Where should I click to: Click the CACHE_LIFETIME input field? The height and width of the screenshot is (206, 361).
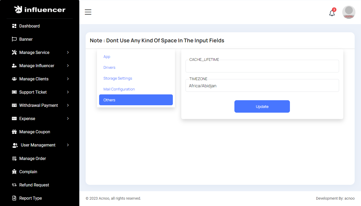pyautogui.click(x=262, y=66)
